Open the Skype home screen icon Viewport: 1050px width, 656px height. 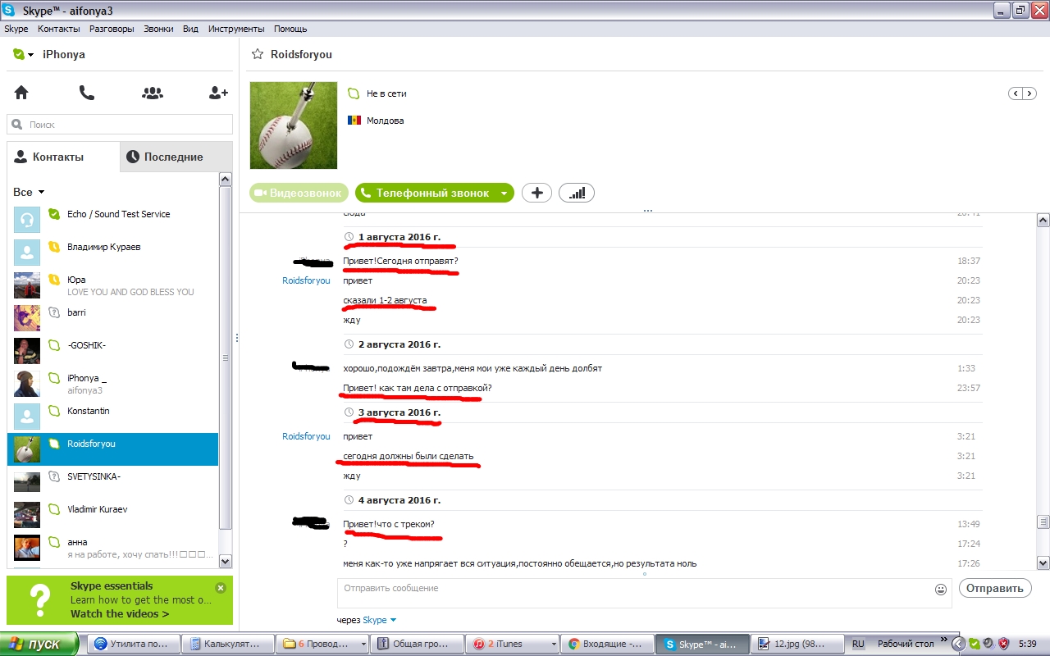pyautogui.click(x=21, y=93)
